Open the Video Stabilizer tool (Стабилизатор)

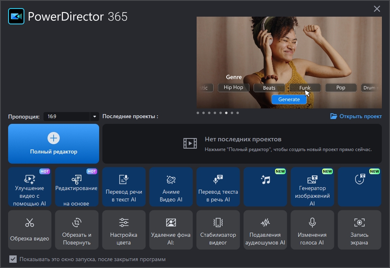click(218, 229)
